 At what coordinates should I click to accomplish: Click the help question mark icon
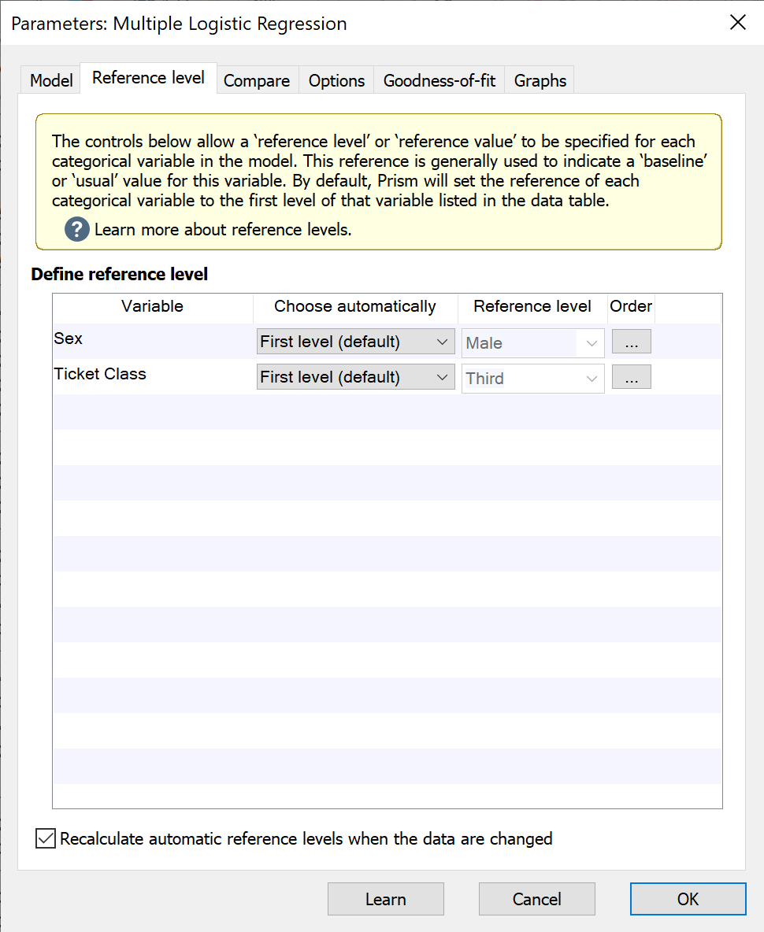[x=77, y=230]
